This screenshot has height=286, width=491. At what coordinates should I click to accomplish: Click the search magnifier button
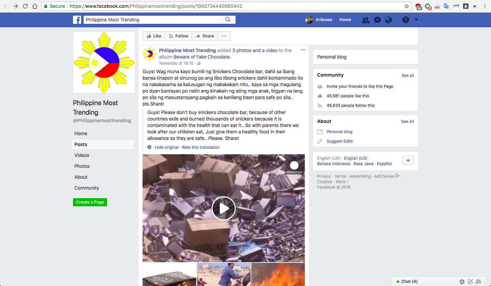pos(228,20)
